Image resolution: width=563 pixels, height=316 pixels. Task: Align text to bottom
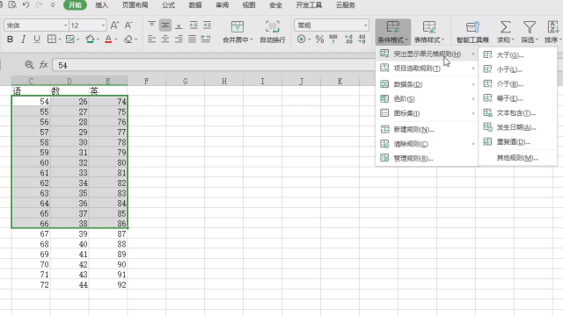coord(179,25)
